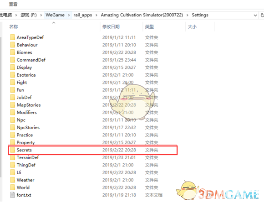The width and height of the screenshot is (264, 203).
Task: Select the AreaTypeDef folder icon
Action: pyautogui.click(x=12, y=37)
